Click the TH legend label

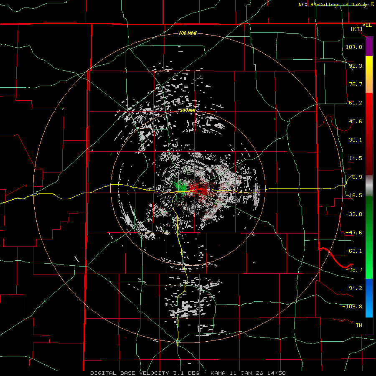tap(359, 325)
